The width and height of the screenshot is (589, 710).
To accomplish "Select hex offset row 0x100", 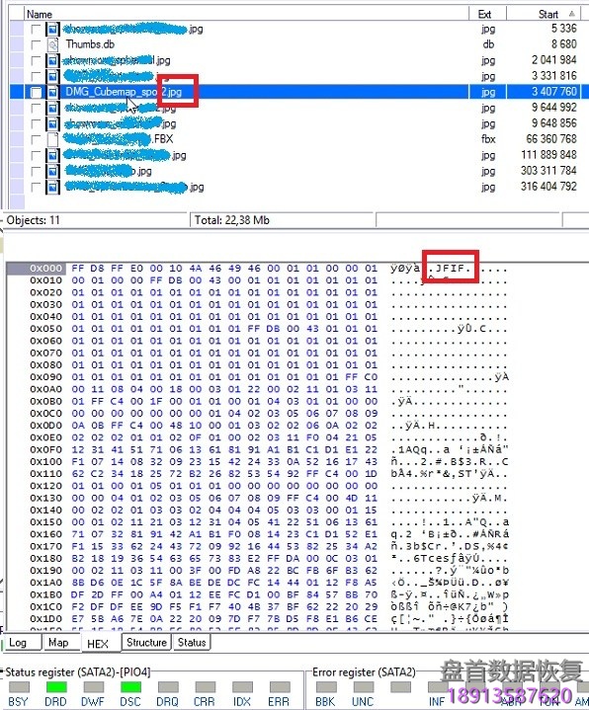I will pyautogui.click(x=45, y=462).
